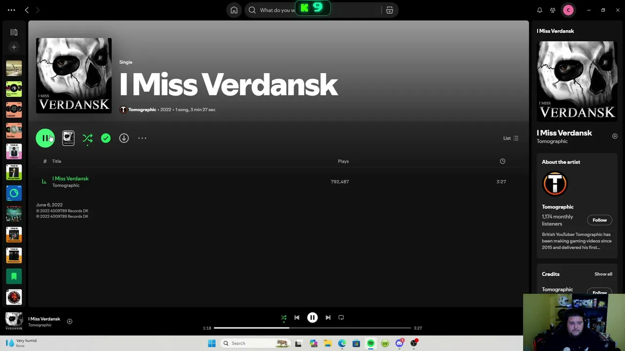Sort by the Title column header
This screenshot has width=625, height=351.
[x=57, y=161]
